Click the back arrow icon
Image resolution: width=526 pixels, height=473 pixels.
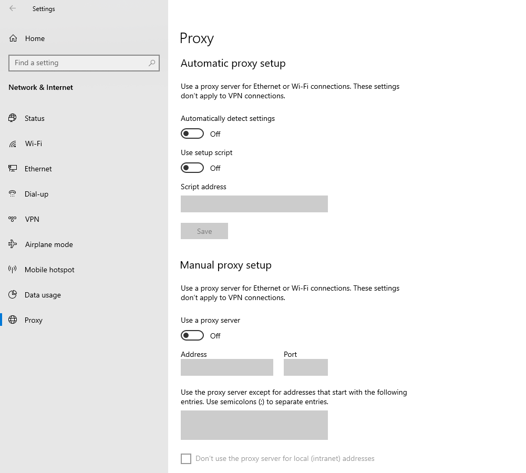point(13,8)
